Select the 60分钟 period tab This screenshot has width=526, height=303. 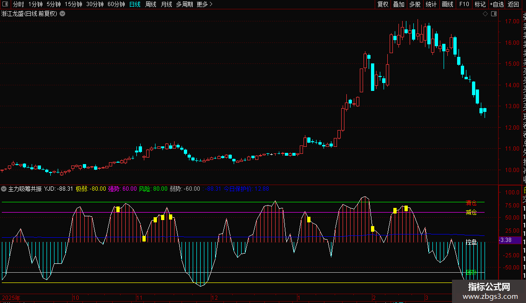(x=116, y=5)
